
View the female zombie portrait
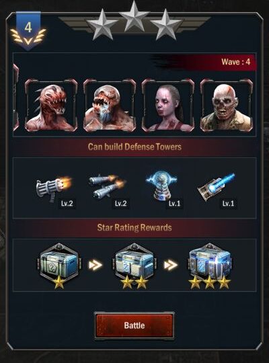tap(168, 105)
